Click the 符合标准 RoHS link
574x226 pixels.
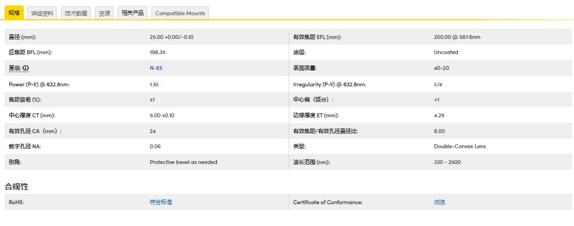(160, 202)
